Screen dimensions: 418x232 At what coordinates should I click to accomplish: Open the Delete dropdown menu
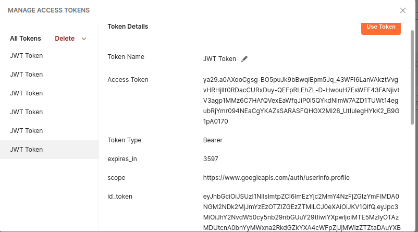(65, 39)
